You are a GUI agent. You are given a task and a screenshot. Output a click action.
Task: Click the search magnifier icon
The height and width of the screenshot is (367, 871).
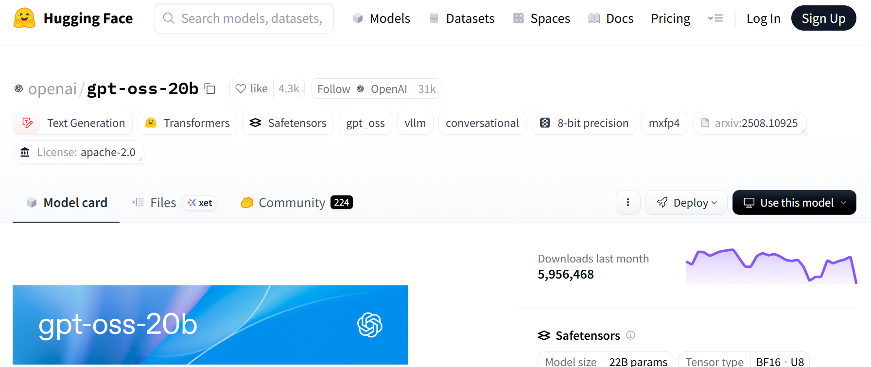coord(169,18)
